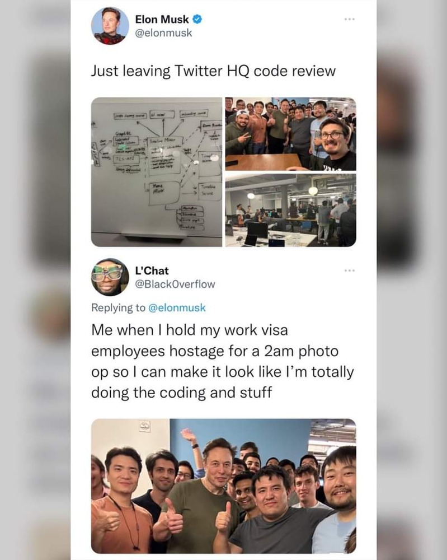The width and height of the screenshot is (447, 560).
Task: Click the 'Replying to' label
Action: point(119,307)
